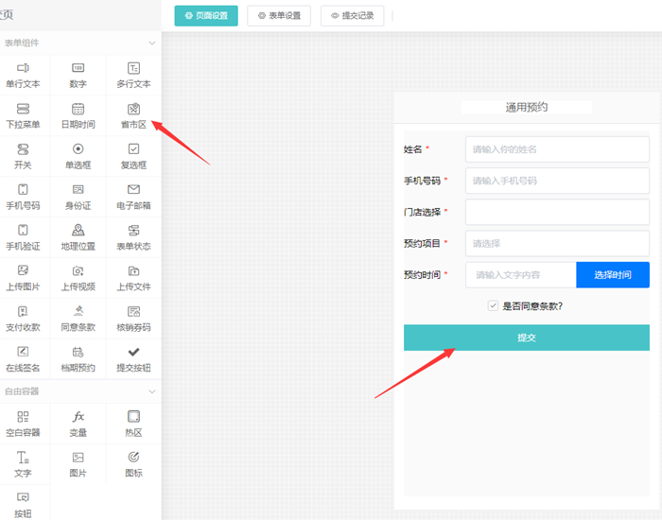Switch to the 表单设置 tab
Screen dimensions: 662x520
pos(279,16)
